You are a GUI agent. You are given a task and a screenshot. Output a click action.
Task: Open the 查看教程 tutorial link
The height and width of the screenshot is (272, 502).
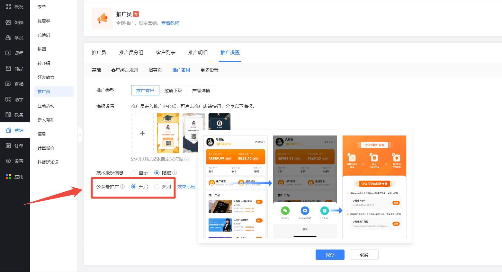point(170,23)
